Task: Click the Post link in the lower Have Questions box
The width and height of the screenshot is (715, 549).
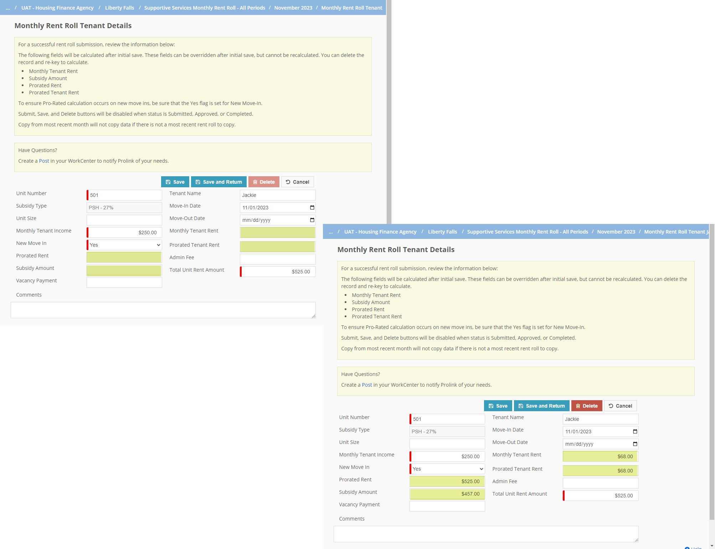Action: coord(367,385)
